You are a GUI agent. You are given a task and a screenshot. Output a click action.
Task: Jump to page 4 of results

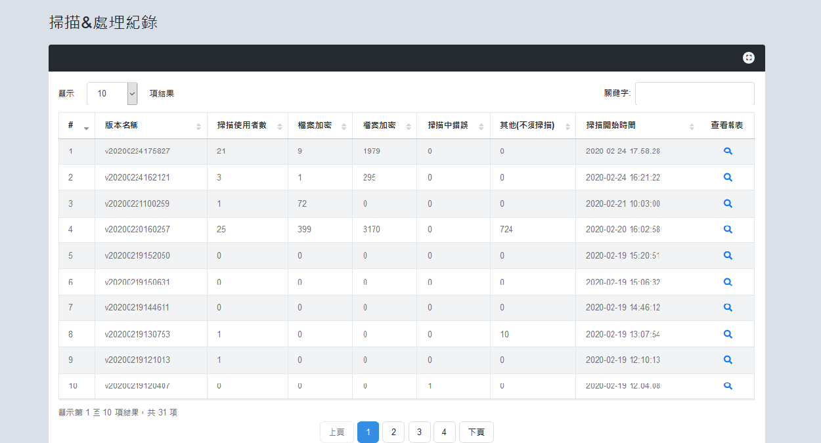pos(444,432)
